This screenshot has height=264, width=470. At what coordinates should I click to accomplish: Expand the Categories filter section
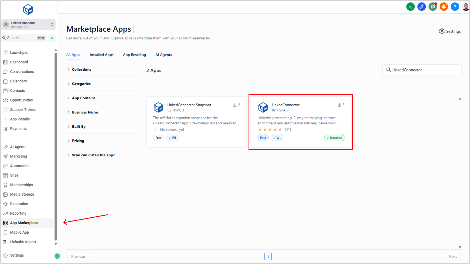coord(81,84)
